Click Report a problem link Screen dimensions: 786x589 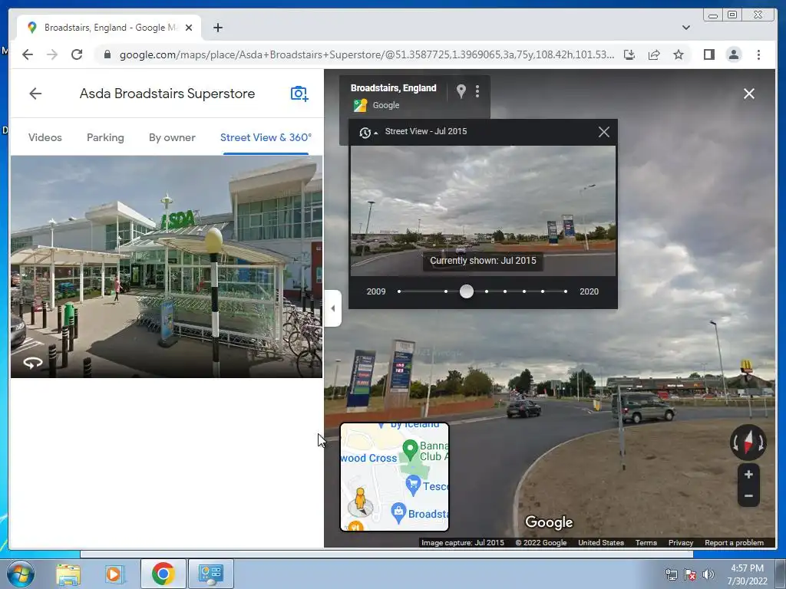(734, 542)
